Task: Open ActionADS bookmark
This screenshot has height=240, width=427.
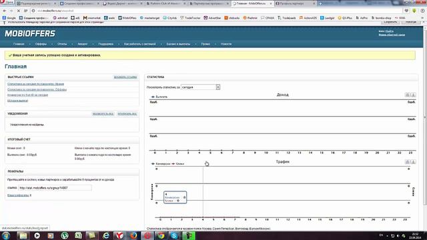Action: pyautogui.click(x=308, y=18)
